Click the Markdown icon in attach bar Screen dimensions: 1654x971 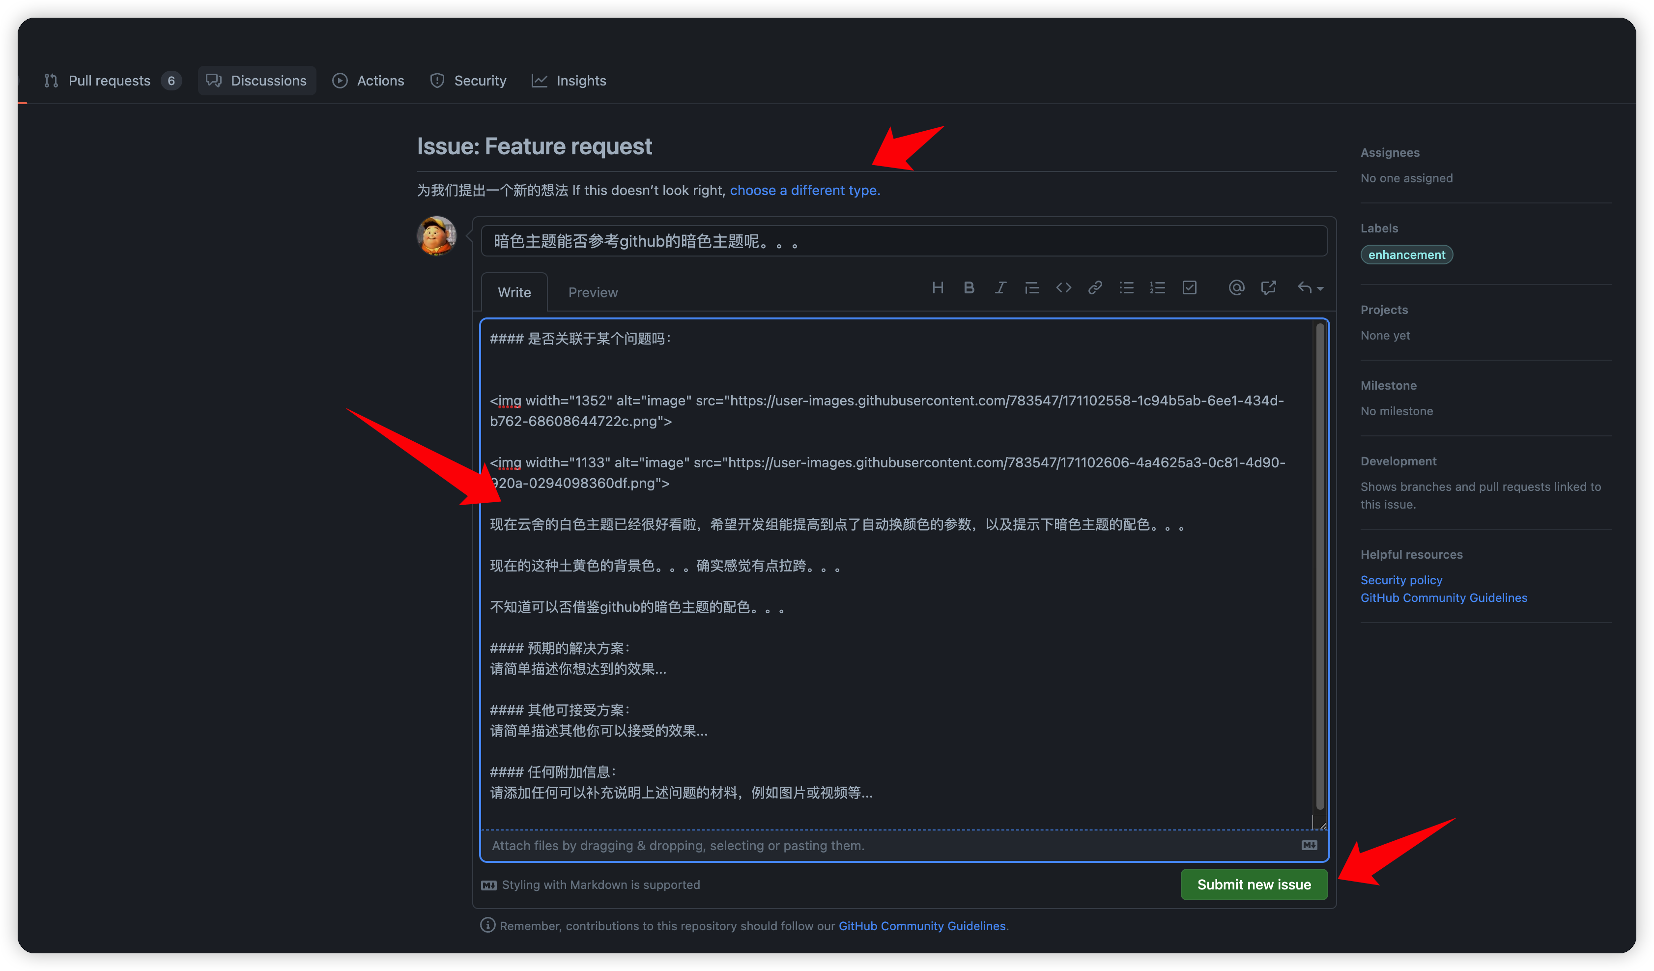[x=1309, y=845]
